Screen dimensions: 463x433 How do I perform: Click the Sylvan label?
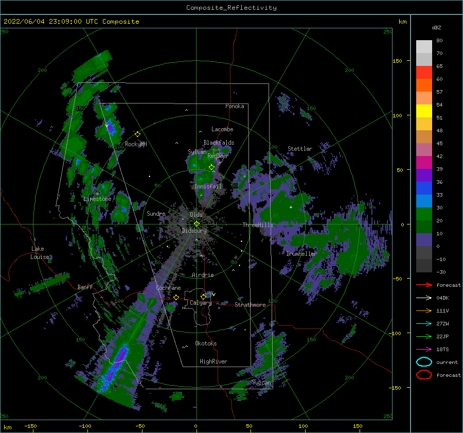click(197, 152)
